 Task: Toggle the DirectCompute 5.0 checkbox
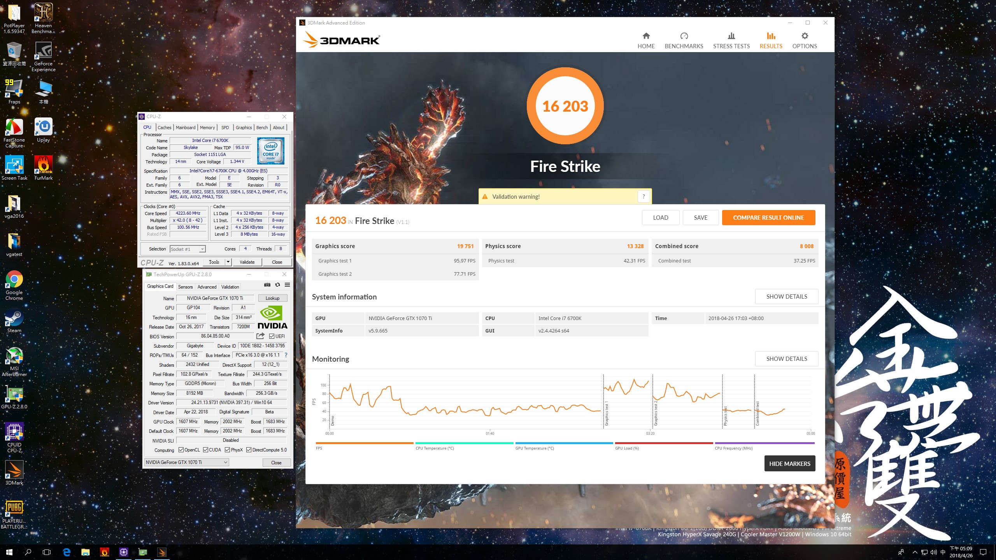click(249, 450)
